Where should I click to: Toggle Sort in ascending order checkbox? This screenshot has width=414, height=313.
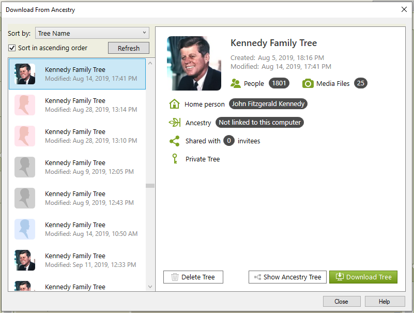click(12, 48)
